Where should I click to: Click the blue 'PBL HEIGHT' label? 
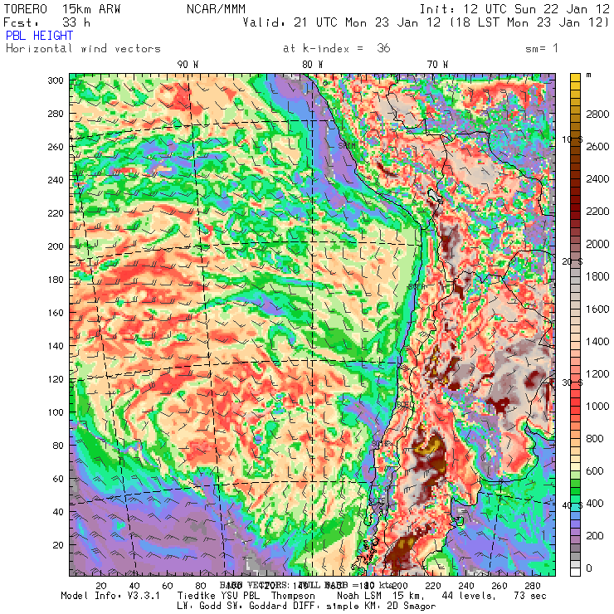[x=39, y=36]
